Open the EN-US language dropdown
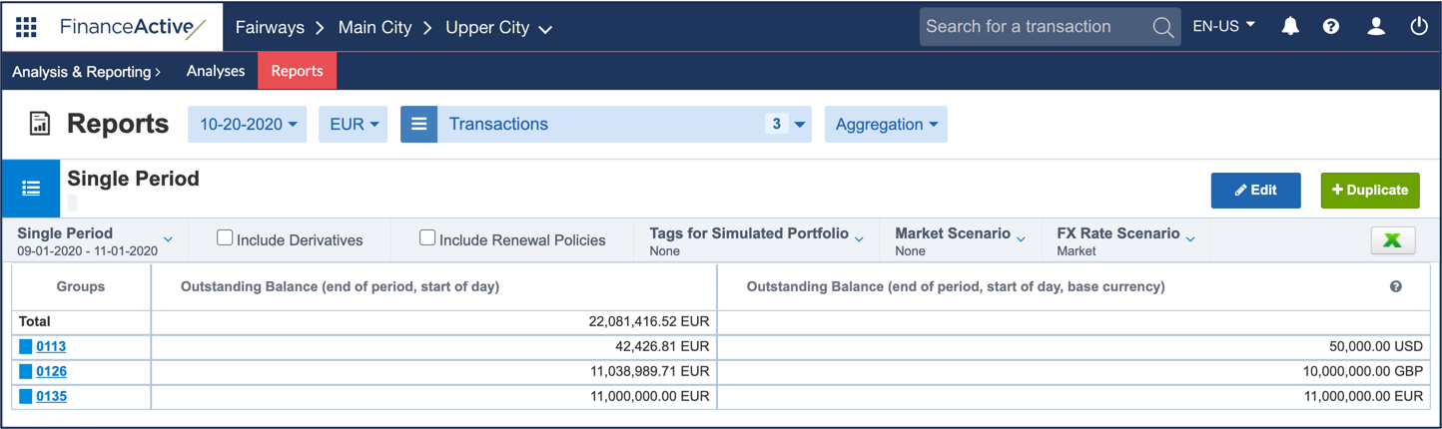1442x429 pixels. point(1224,26)
